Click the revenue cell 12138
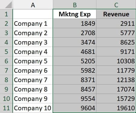 [116, 80]
